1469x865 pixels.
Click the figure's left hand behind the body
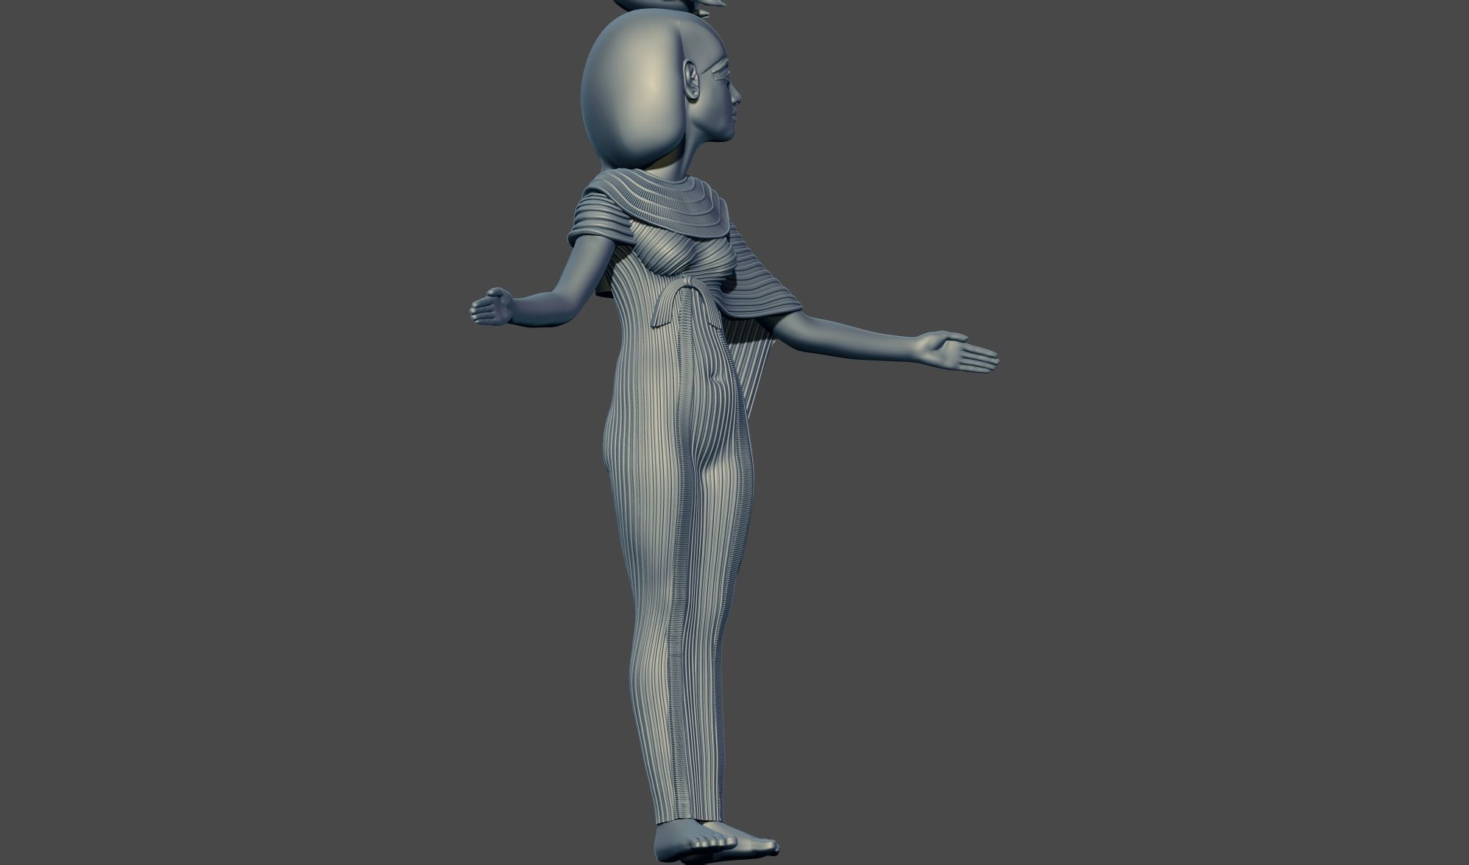pos(492,306)
